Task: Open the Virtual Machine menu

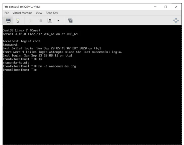Action: tap(22, 13)
